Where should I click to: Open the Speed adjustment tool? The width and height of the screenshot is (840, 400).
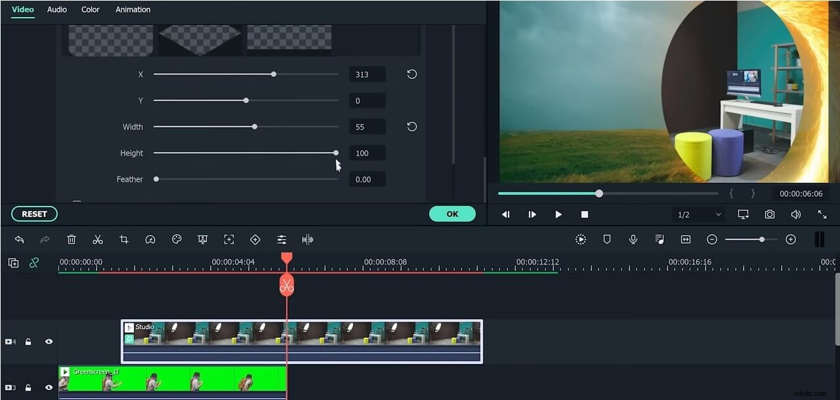point(150,239)
